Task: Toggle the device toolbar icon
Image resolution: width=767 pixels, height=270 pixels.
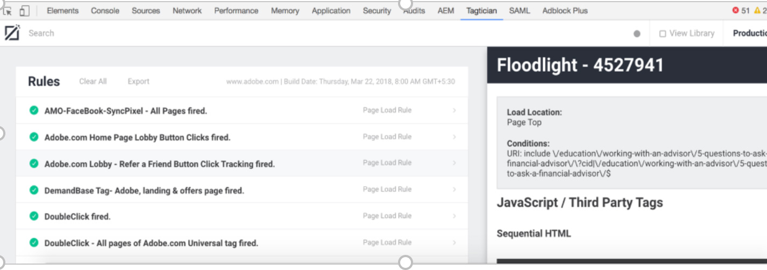Action: point(24,11)
